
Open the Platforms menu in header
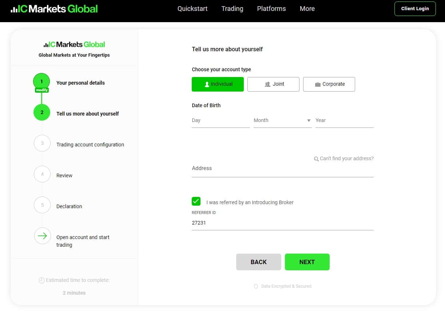(271, 9)
